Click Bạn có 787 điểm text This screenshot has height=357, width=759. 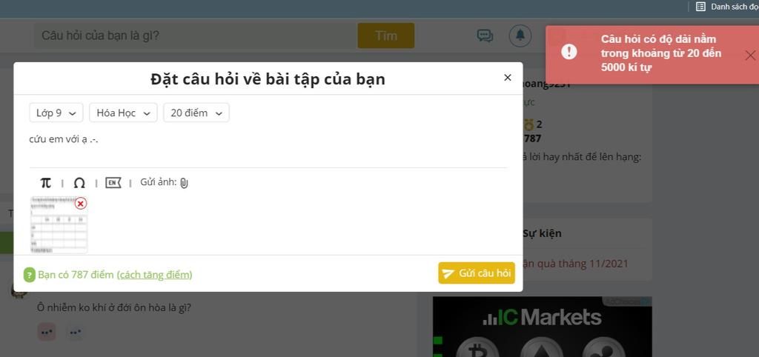(76, 276)
